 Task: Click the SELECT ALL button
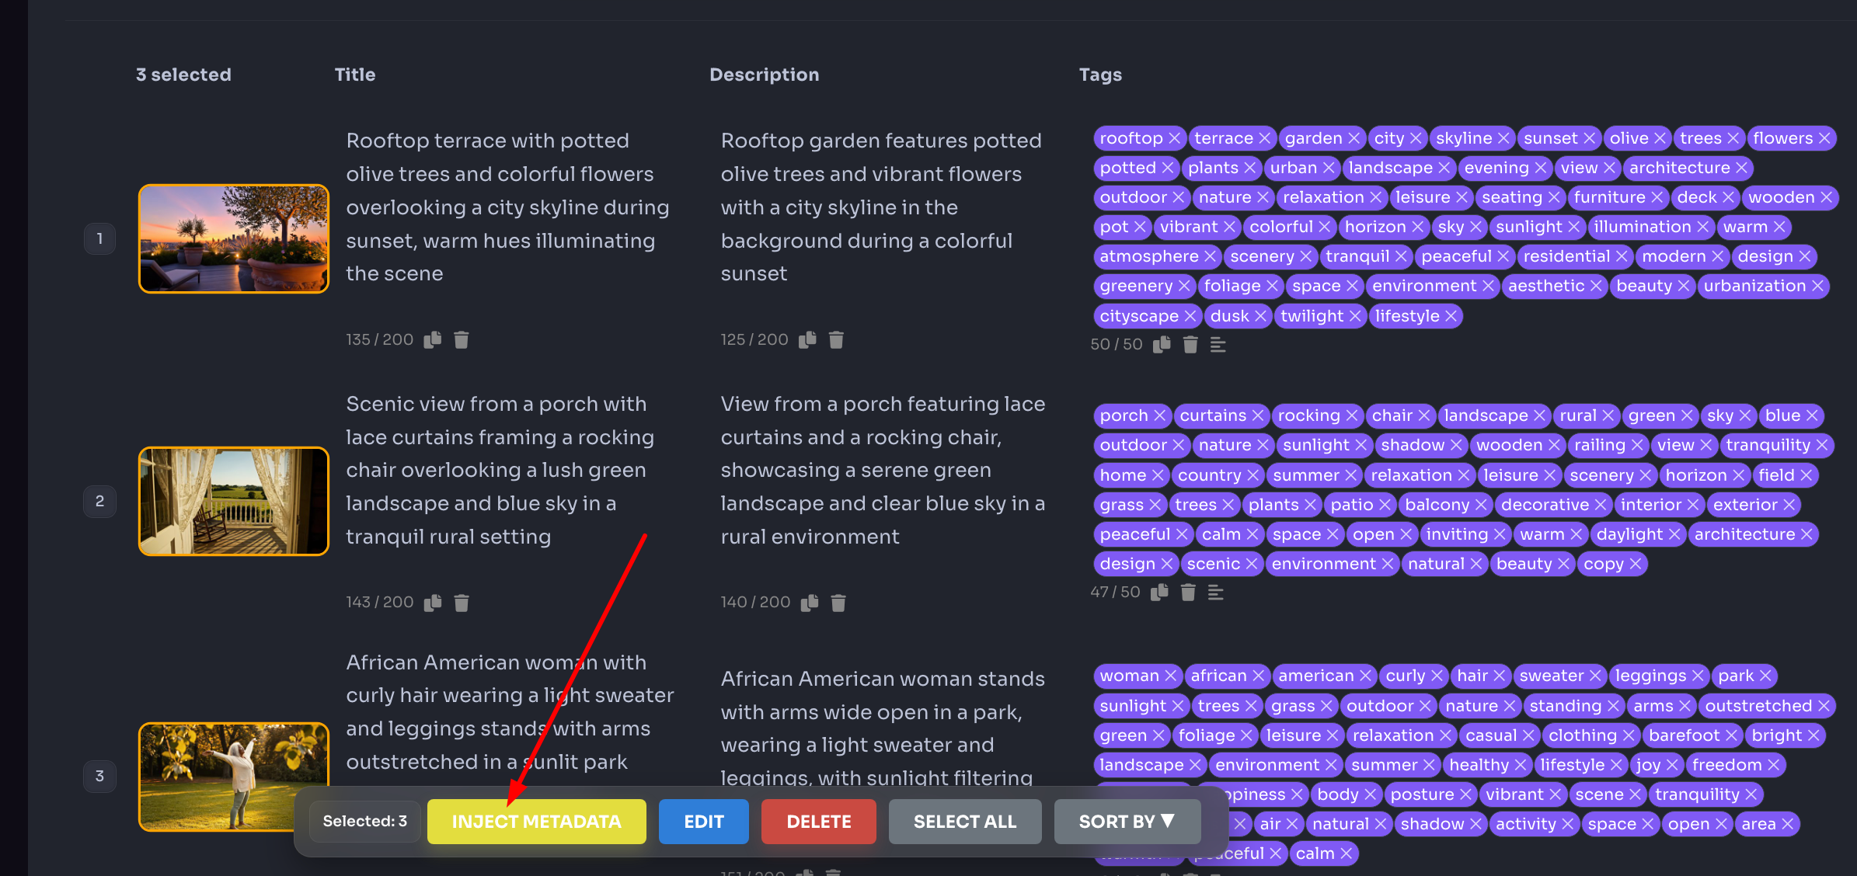964,821
